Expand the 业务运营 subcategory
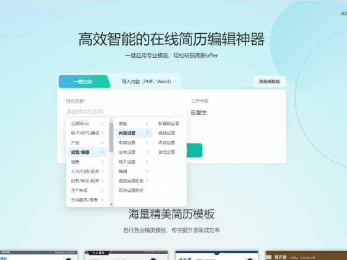This screenshot has width=347, height=260. pos(133,152)
